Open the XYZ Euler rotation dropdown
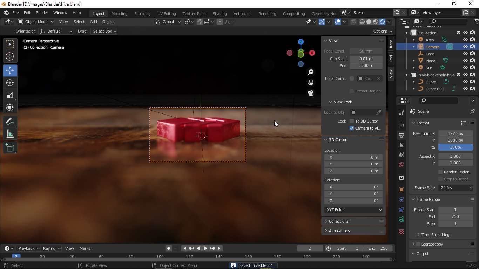This screenshot has width=479, height=269. point(353,210)
